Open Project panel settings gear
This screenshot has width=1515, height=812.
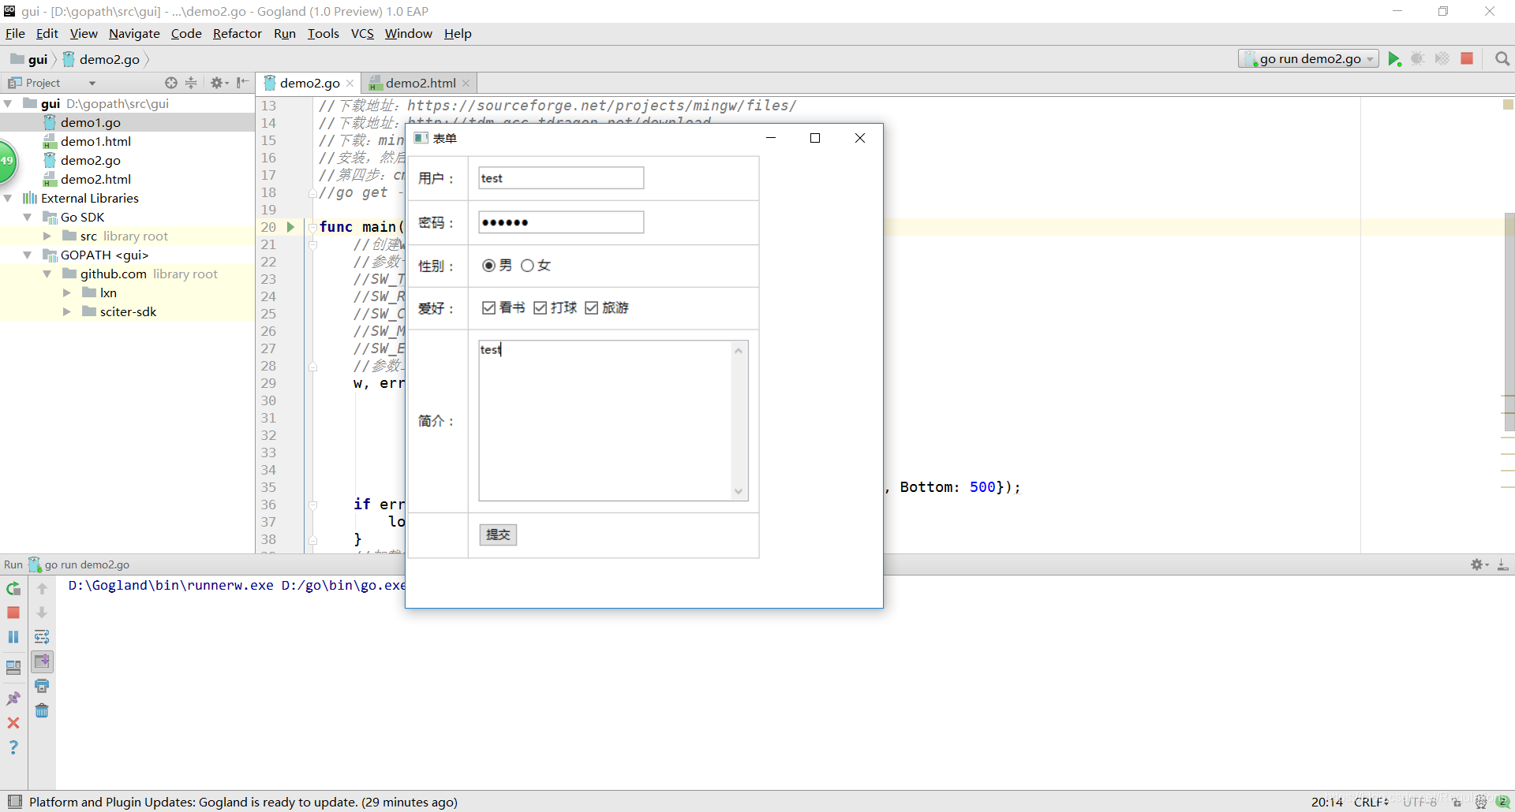(x=218, y=83)
